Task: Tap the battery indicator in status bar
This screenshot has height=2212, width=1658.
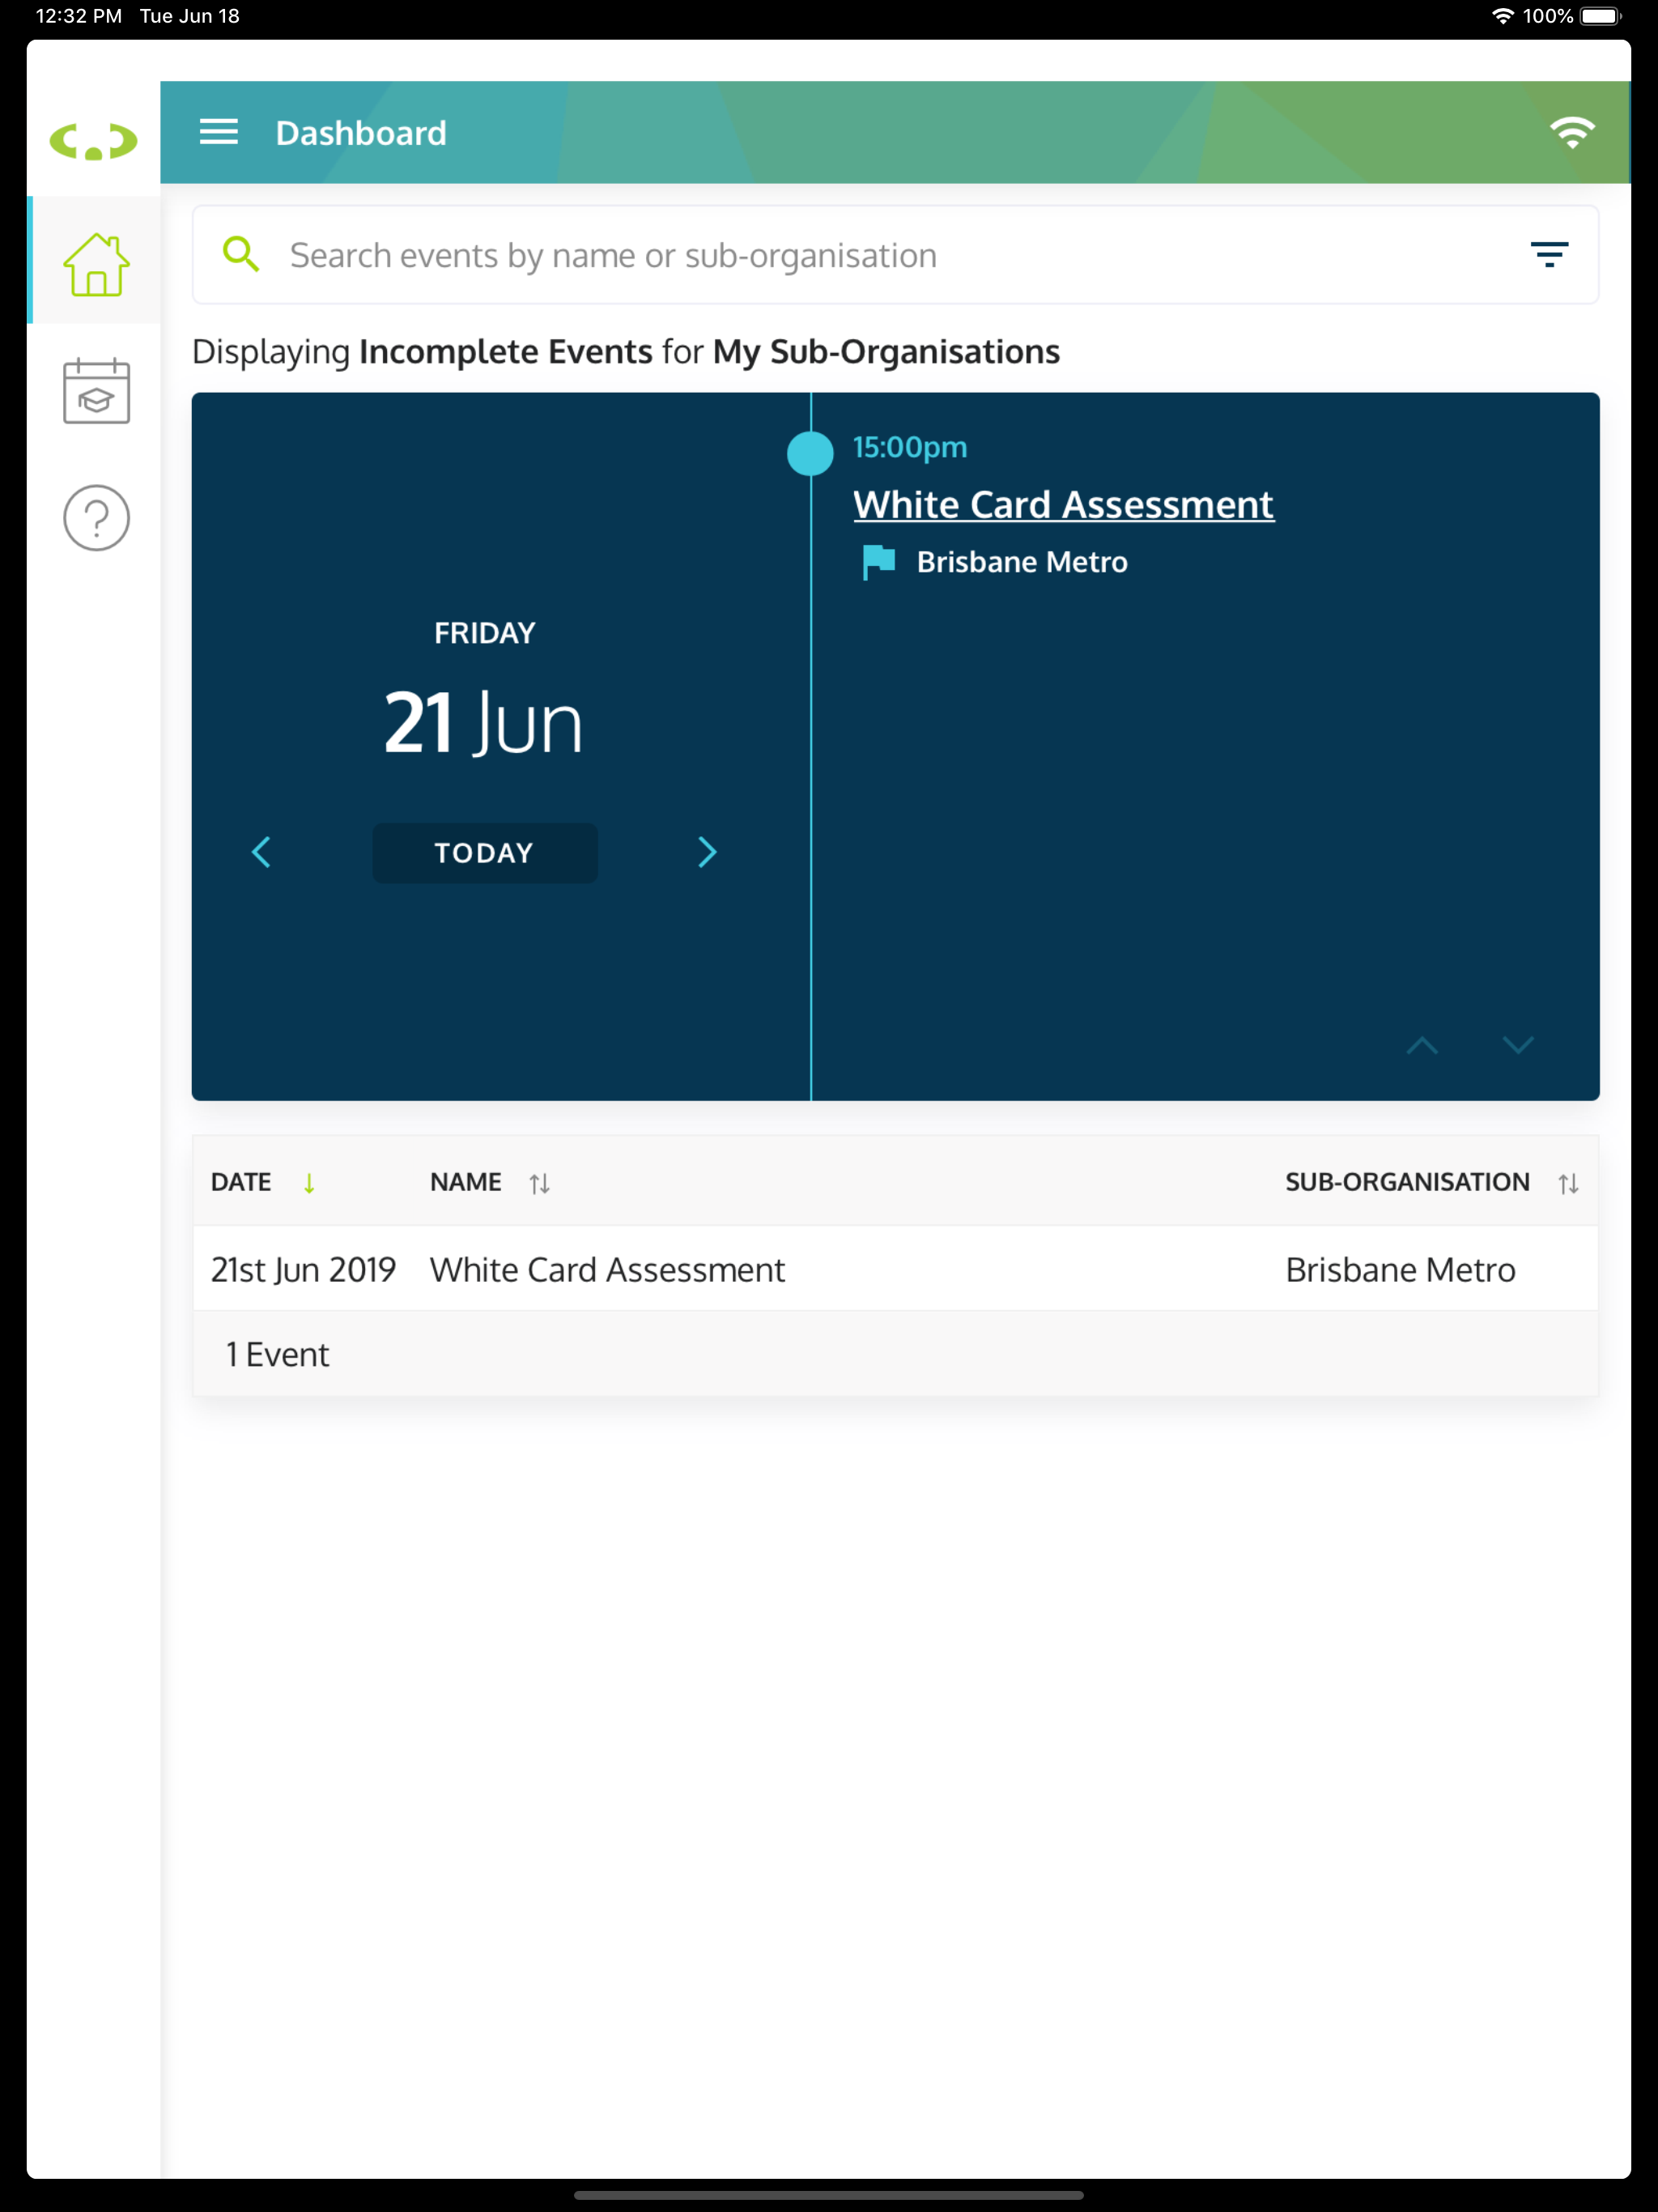Action: pyautogui.click(x=1601, y=16)
